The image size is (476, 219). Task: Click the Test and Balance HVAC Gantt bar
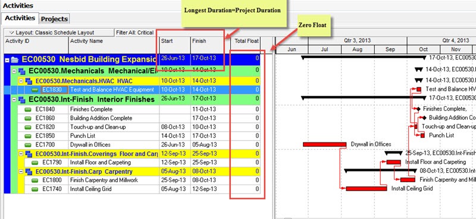click(419, 90)
